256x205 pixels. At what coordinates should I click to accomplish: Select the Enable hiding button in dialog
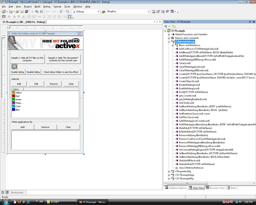pos(18,72)
